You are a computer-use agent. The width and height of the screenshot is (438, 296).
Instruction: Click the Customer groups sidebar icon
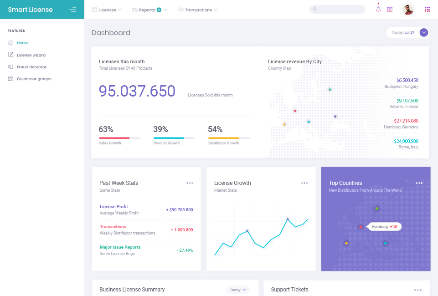10,79
